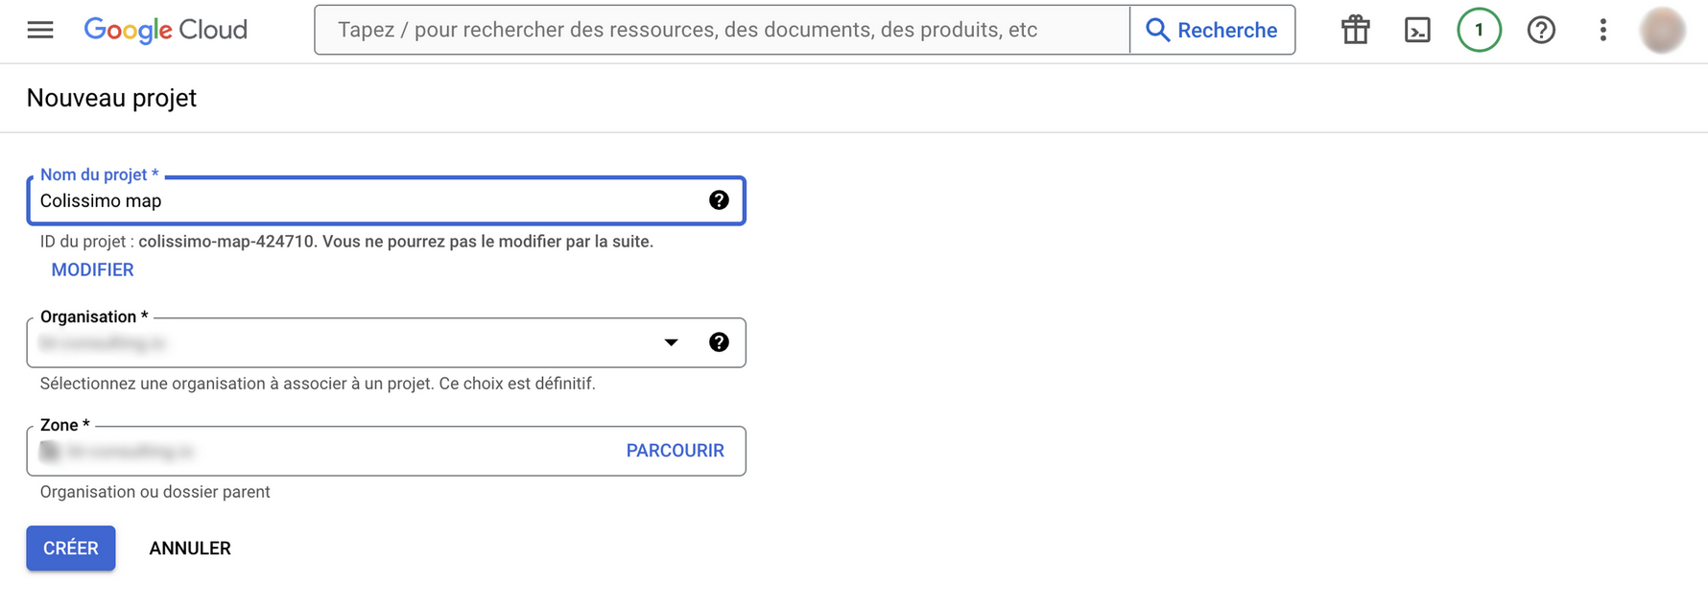
Task: Click 'Sélectionnez une organisation' helper text
Action: coord(318,384)
